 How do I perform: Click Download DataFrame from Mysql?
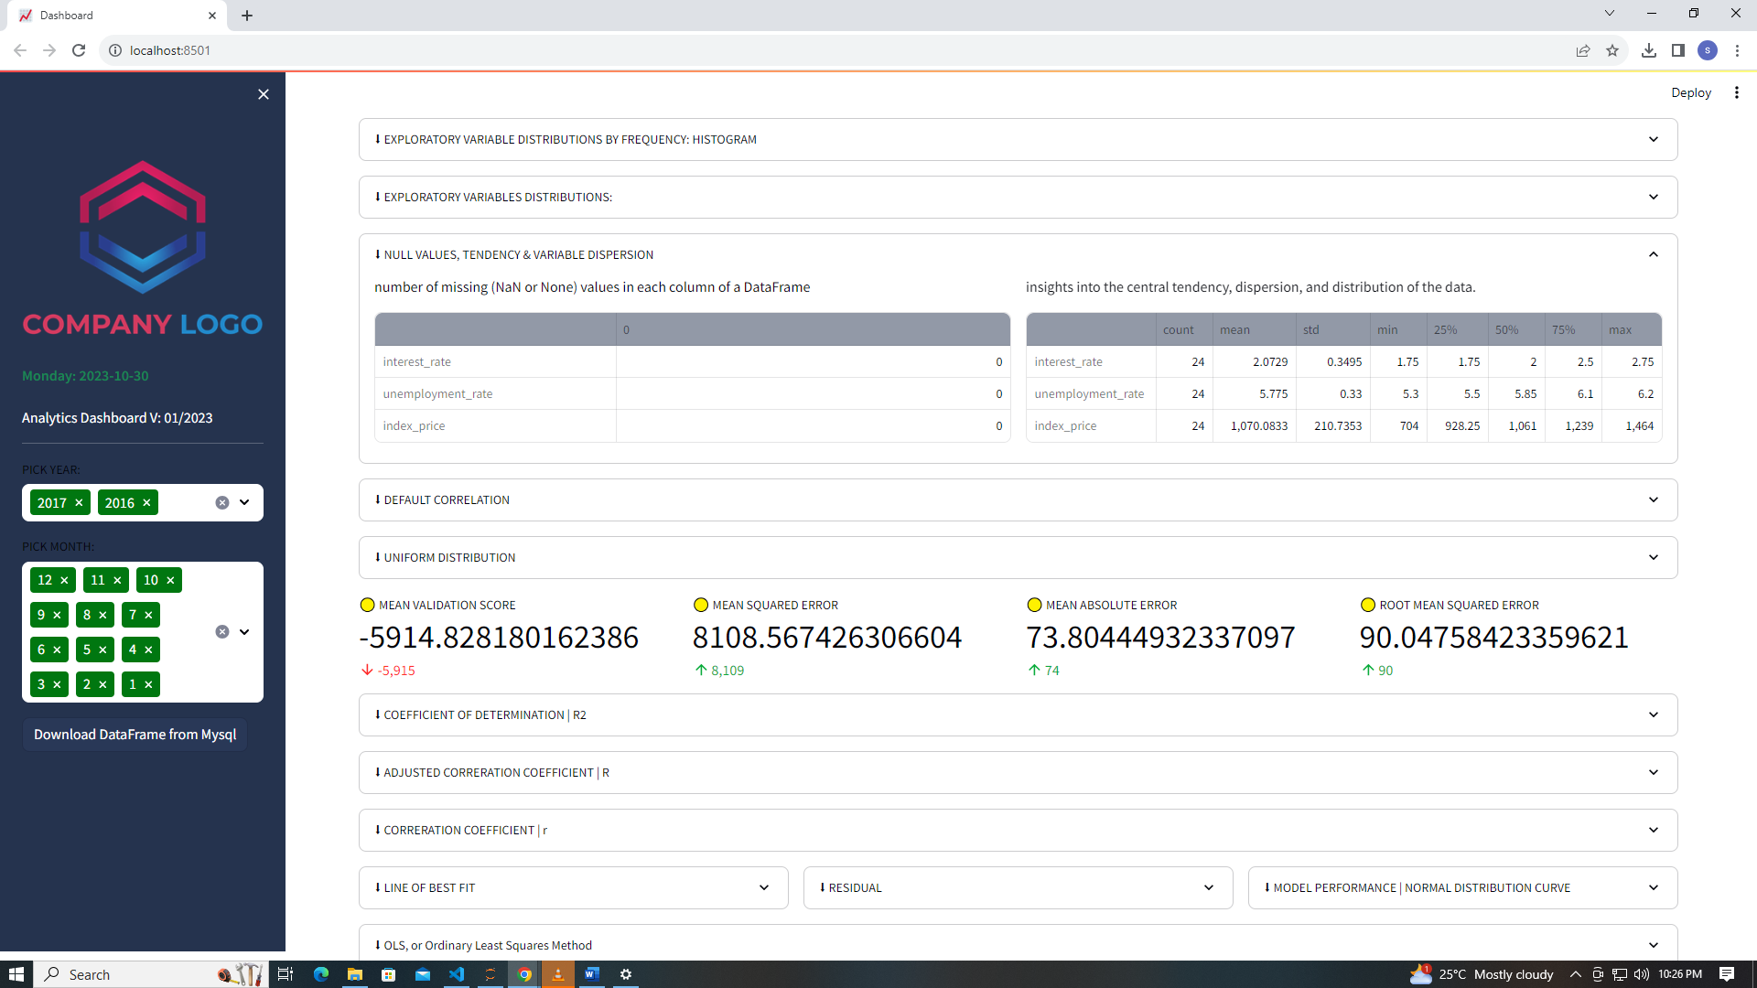point(135,735)
